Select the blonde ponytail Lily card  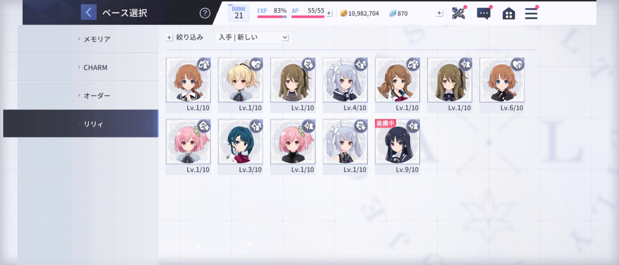(240, 85)
